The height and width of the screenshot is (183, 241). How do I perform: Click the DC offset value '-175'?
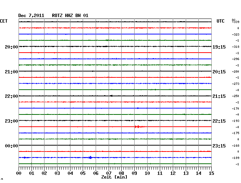pos(235,133)
